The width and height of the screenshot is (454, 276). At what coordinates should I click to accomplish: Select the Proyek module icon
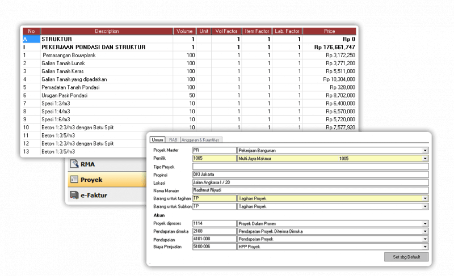[x=74, y=180]
